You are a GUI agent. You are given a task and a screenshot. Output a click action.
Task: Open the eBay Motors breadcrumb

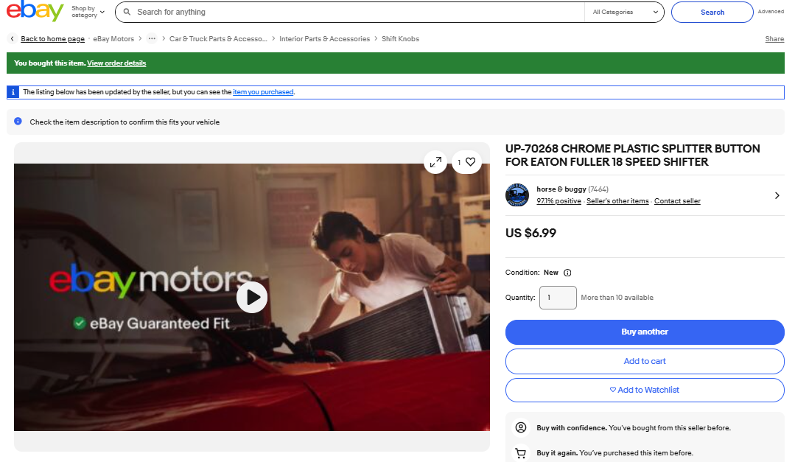click(113, 38)
